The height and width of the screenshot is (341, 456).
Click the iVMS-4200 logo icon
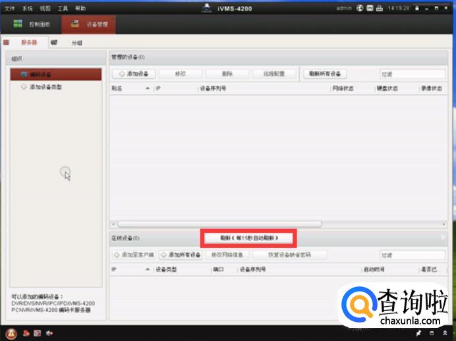coord(206,8)
